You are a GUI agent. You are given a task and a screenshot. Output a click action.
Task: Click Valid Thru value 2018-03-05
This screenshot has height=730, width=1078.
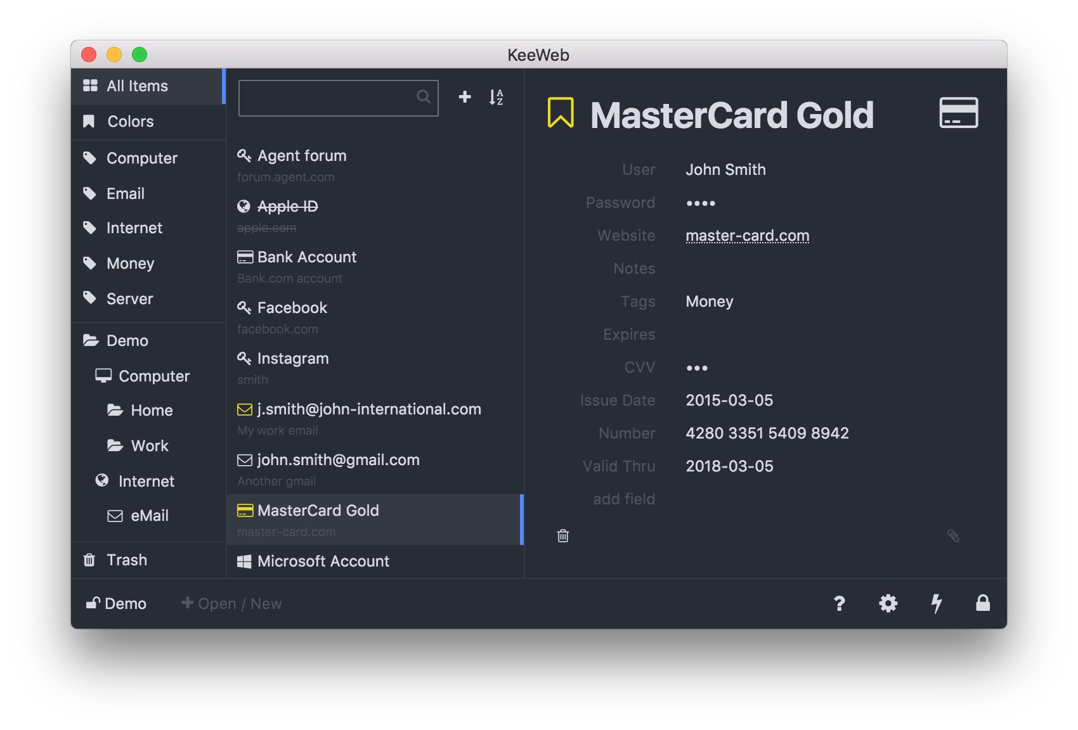pyautogui.click(x=729, y=466)
